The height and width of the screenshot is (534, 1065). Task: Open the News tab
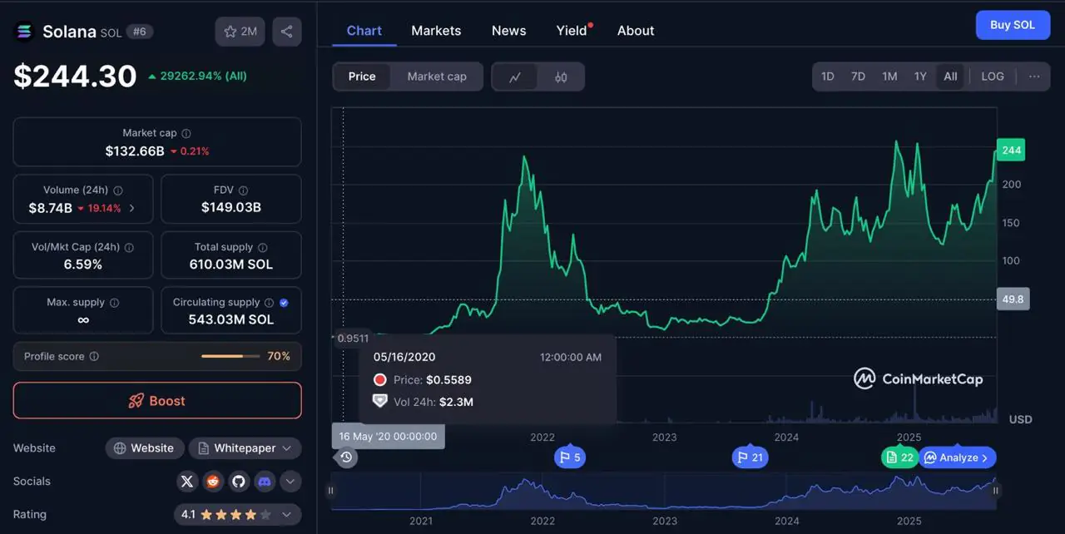pos(508,31)
